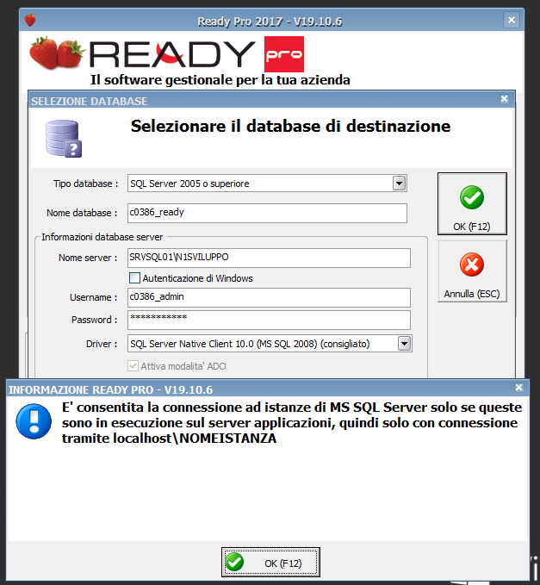Viewport: 540px width, 585px height.
Task: Click the Password input field
Action: tap(269, 320)
